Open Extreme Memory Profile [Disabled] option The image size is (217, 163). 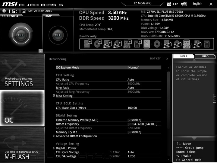(x=134, y=120)
